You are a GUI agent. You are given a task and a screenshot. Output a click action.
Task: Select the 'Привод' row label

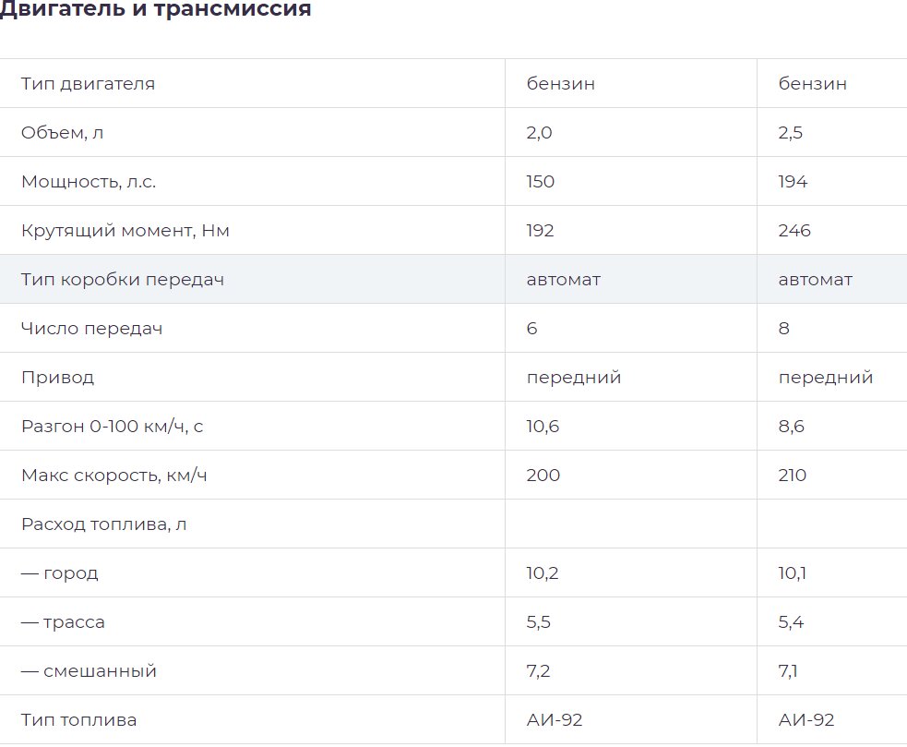tap(58, 378)
